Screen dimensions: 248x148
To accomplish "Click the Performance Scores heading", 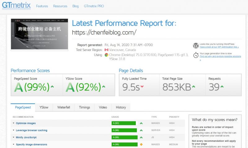I will [x=30, y=71].
